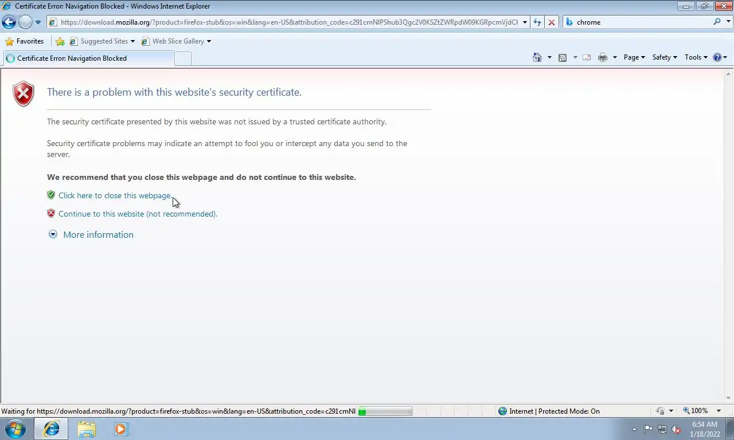Expand the address bar autocomplete dropdown

point(525,22)
